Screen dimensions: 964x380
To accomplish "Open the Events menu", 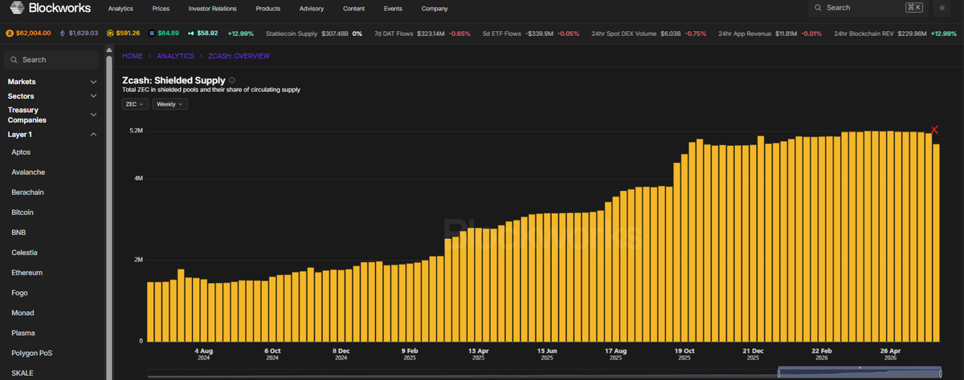I will point(393,8).
